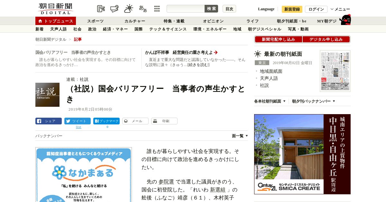Viewport: 386px width, 202px height.
Task: Expand the メニュー dropdown
Action: coord(340,9)
